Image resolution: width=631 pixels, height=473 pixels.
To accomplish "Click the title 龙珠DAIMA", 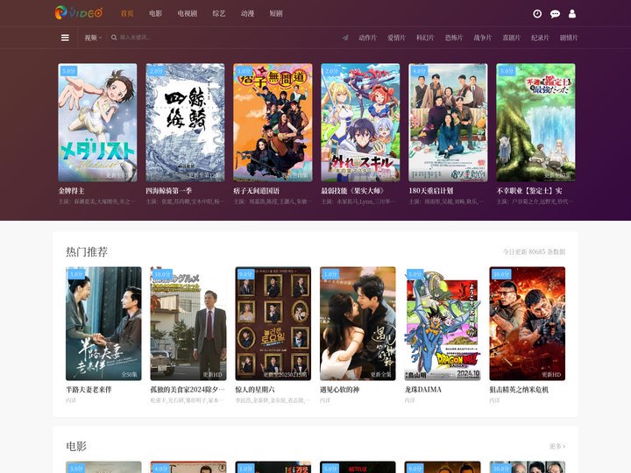I will click(x=423, y=389).
